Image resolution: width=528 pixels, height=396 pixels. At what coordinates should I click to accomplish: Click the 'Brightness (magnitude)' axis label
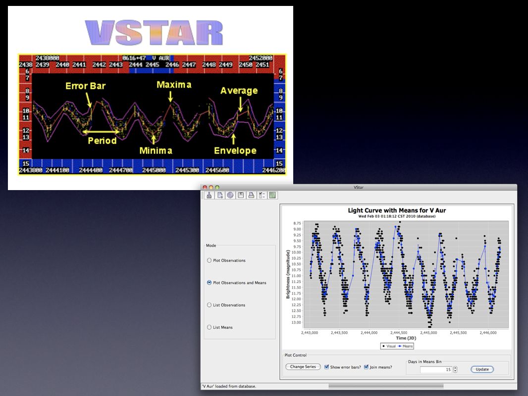pyautogui.click(x=288, y=274)
